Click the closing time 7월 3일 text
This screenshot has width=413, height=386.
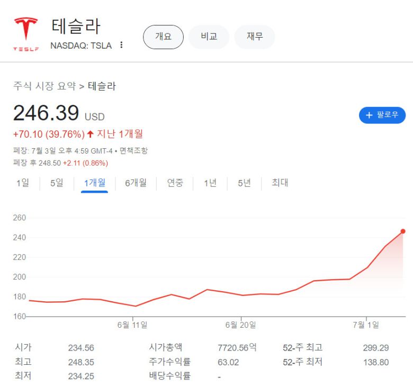[x=43, y=151]
